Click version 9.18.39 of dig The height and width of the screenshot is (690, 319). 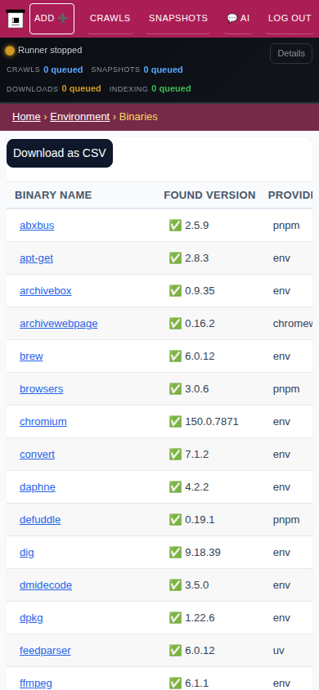(203, 553)
